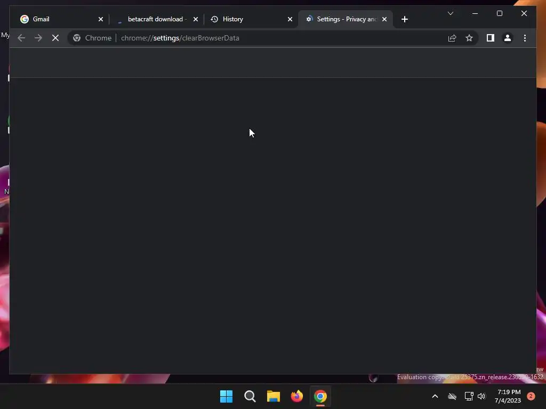Screen dimensions: 546x409
Task: Open the Windows Start menu
Action: click(x=226, y=396)
